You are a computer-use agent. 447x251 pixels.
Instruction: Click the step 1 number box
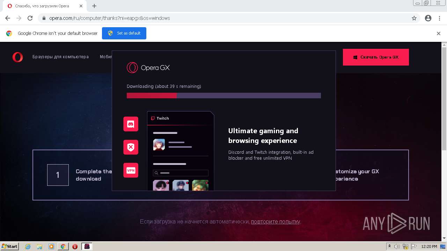click(58, 175)
